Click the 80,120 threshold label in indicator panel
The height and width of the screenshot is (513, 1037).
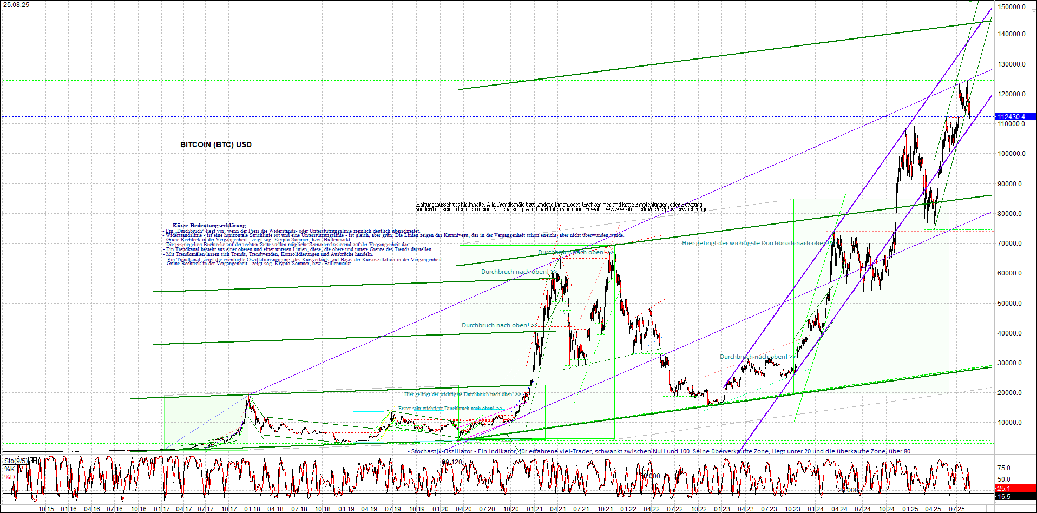pyautogui.click(x=451, y=462)
